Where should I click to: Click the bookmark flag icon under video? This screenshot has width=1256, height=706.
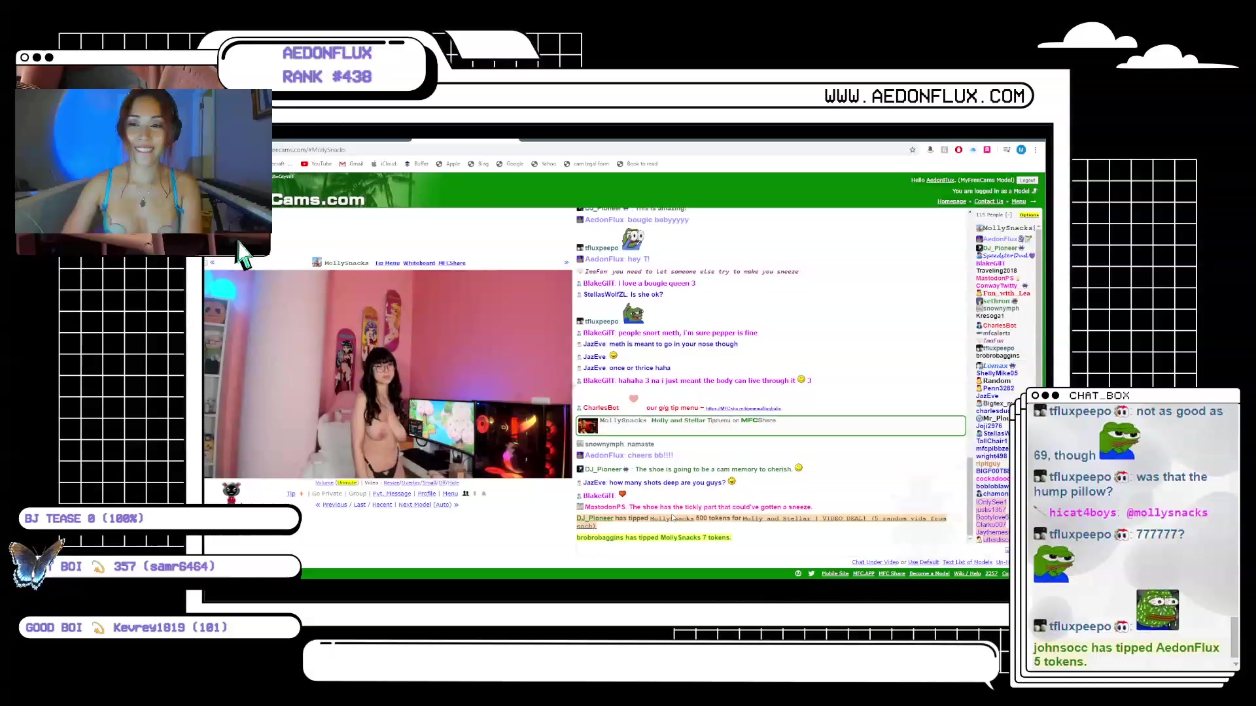pos(475,494)
